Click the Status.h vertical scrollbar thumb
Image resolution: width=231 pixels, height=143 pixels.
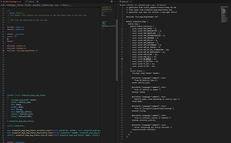pos(117,50)
